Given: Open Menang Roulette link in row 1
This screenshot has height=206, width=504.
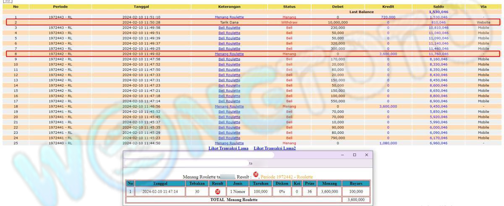Looking at the screenshot, I should click(229, 17).
